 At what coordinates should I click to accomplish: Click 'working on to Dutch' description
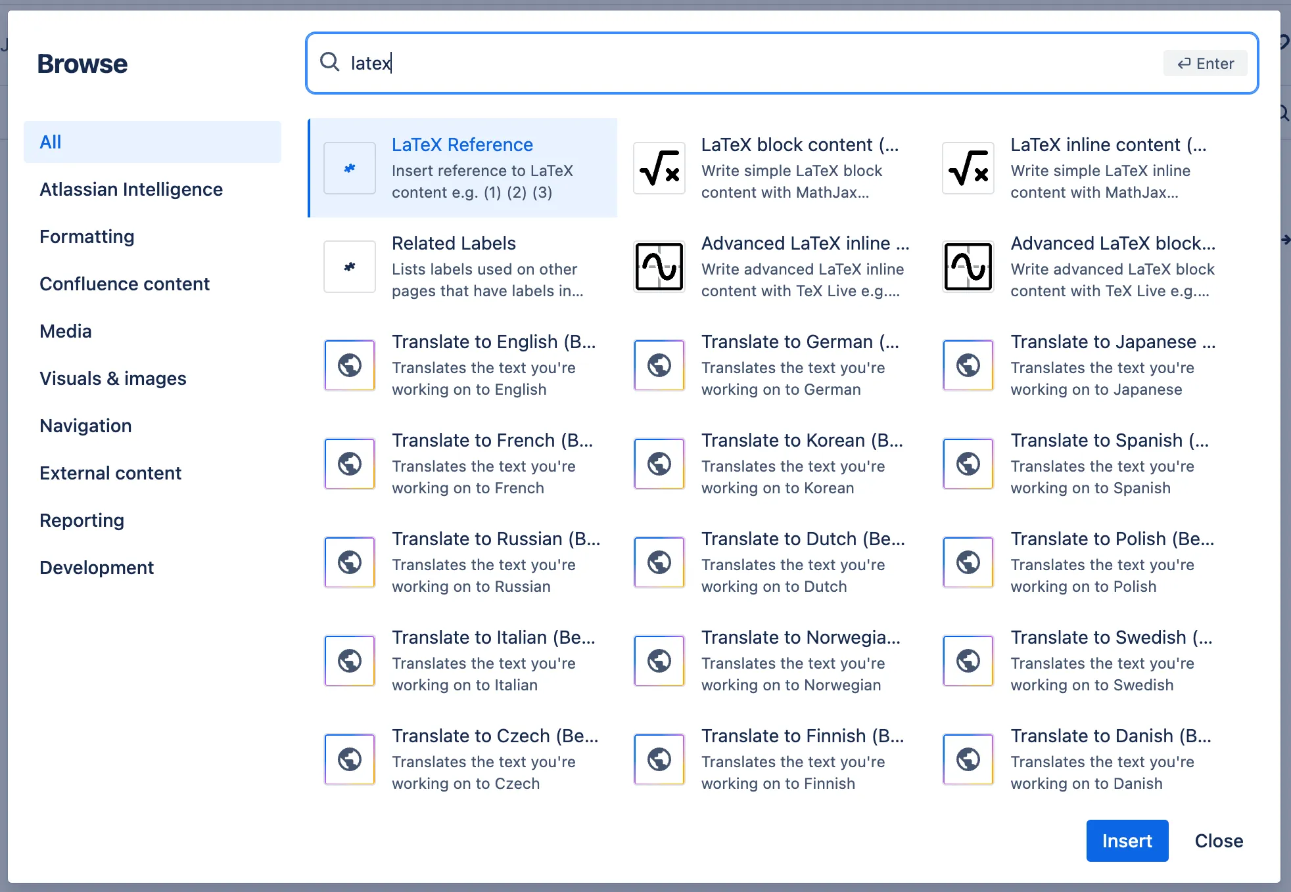pyautogui.click(x=774, y=587)
